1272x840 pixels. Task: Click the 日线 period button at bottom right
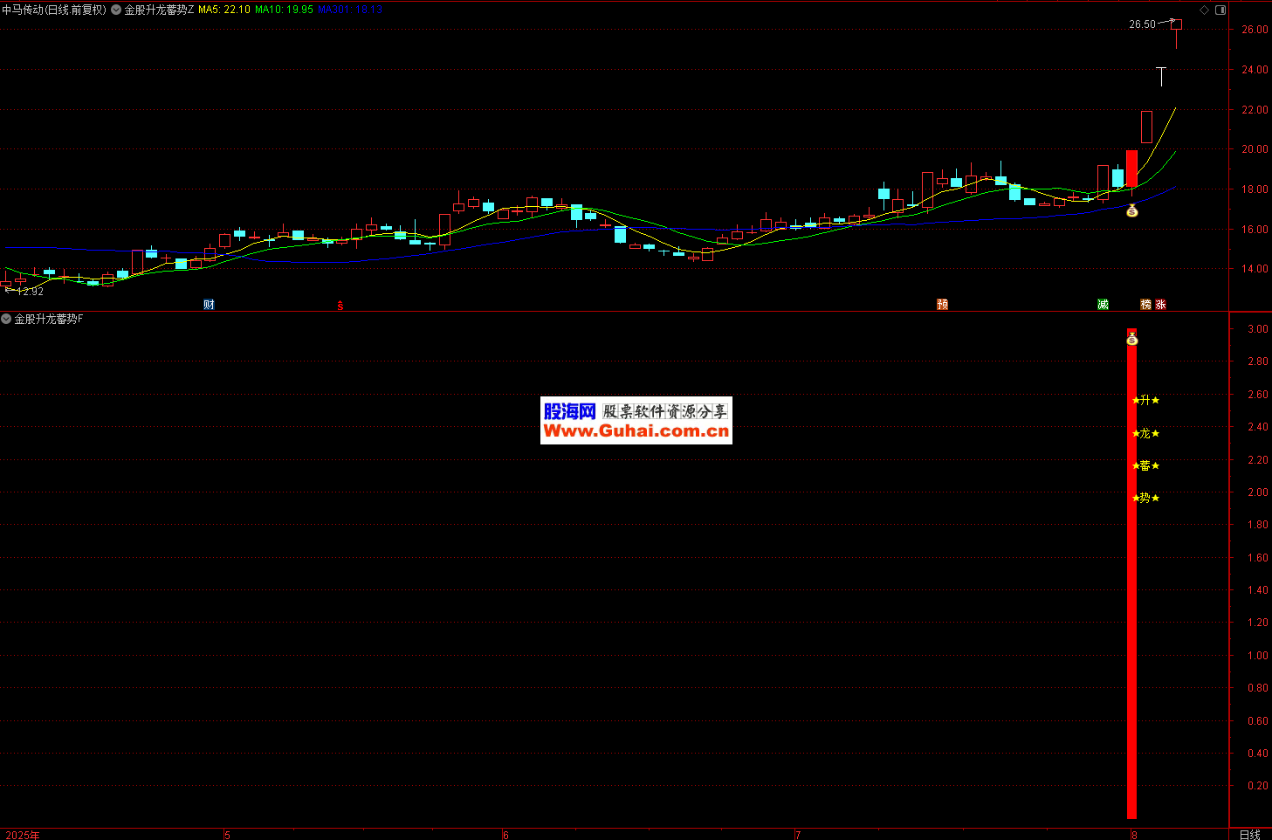(x=1250, y=835)
